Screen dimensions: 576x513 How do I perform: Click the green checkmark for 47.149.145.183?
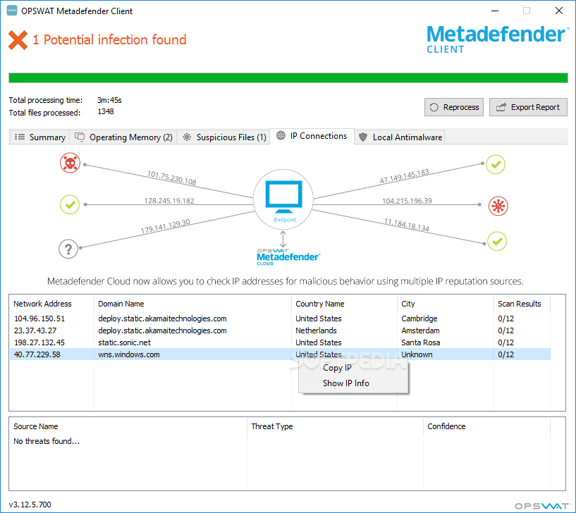click(496, 164)
